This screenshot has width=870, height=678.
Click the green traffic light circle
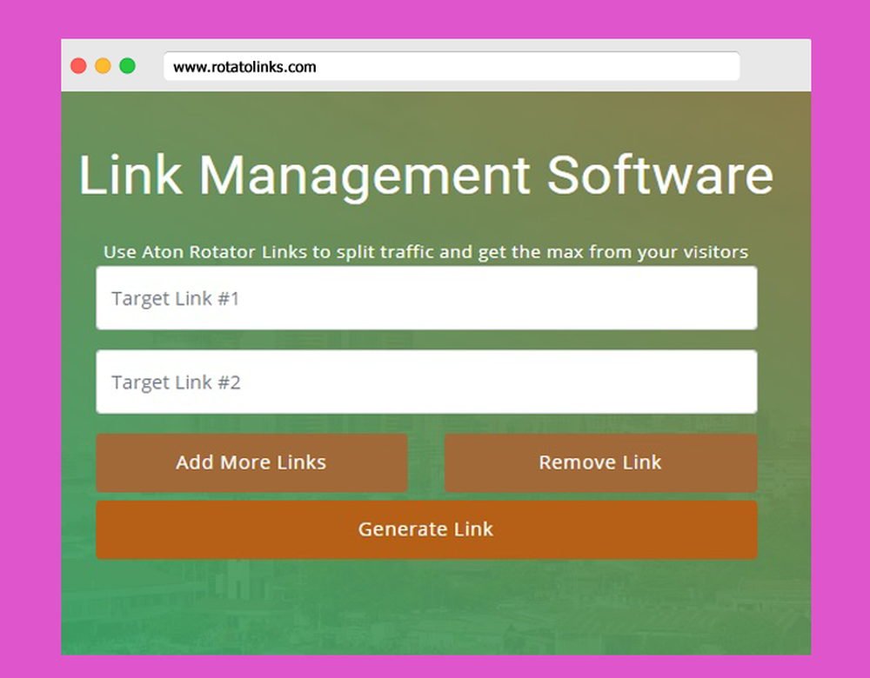pos(128,65)
